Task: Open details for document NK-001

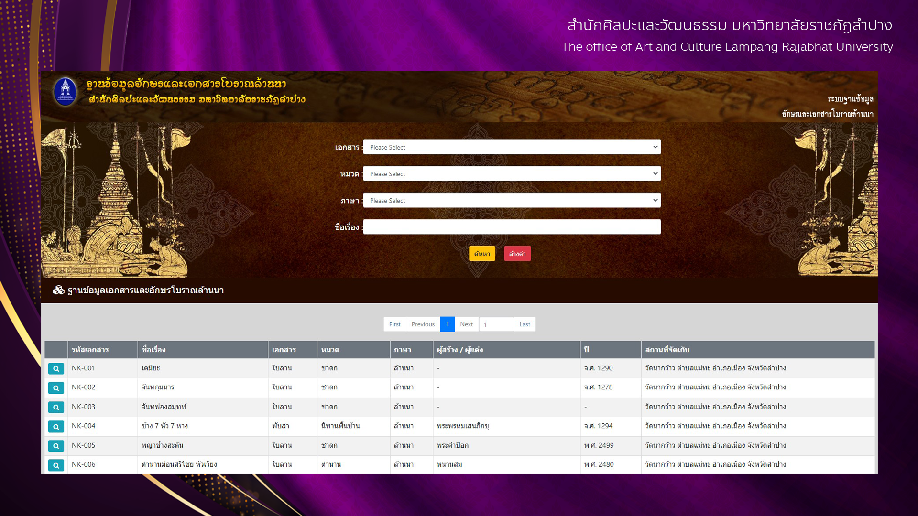Action: click(x=56, y=368)
